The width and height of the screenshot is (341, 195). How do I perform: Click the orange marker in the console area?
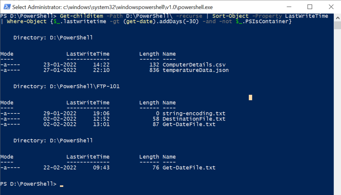click(x=250, y=97)
